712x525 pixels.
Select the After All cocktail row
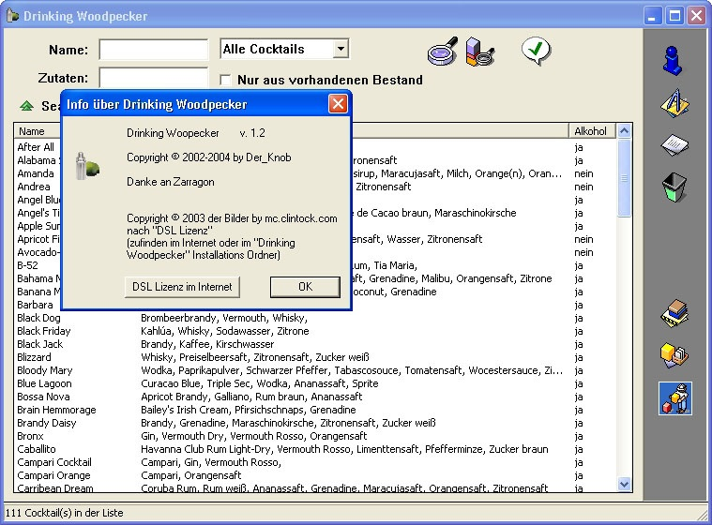[37, 147]
